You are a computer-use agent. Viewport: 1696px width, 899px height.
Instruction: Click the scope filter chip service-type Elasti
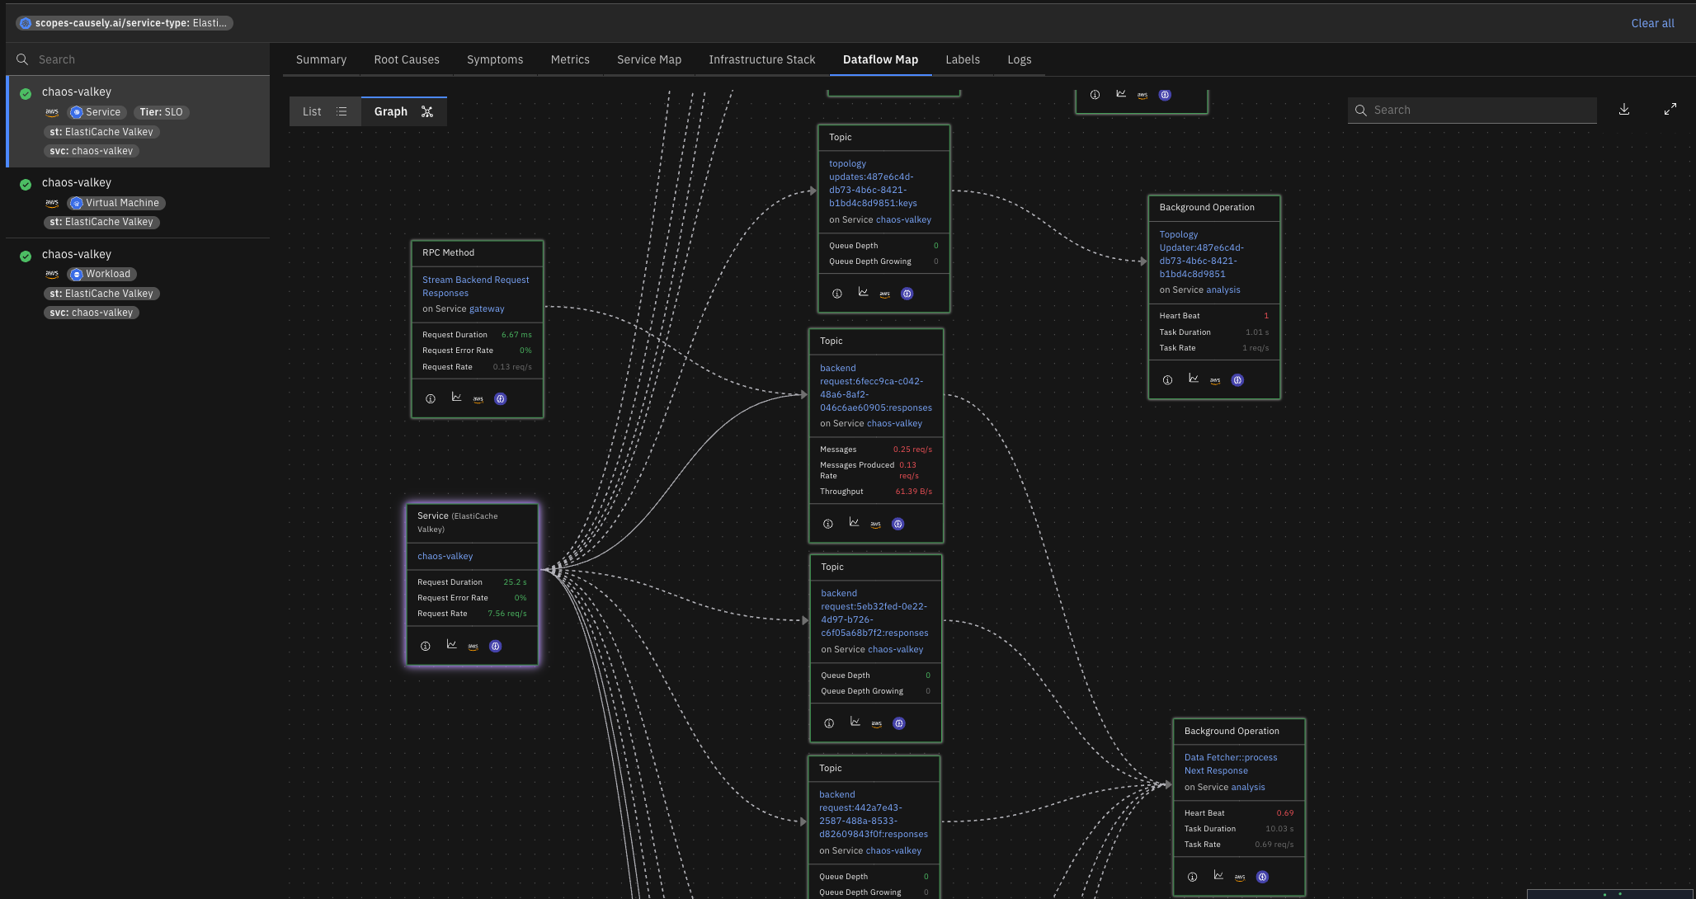point(125,23)
